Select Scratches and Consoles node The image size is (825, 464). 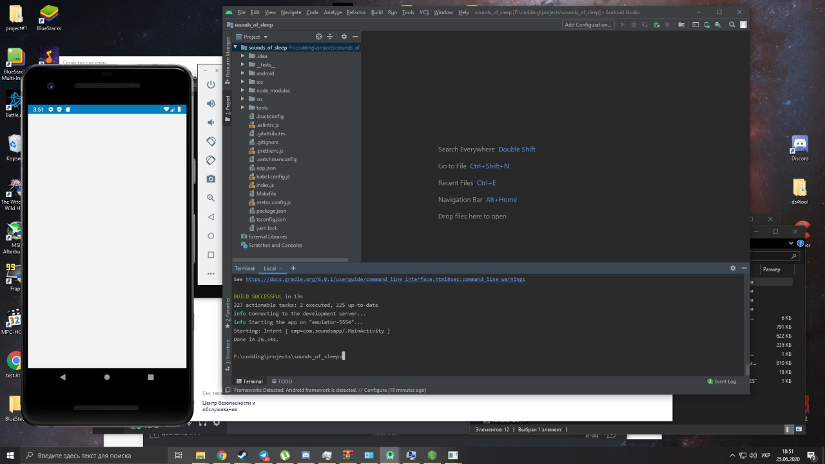pos(275,245)
